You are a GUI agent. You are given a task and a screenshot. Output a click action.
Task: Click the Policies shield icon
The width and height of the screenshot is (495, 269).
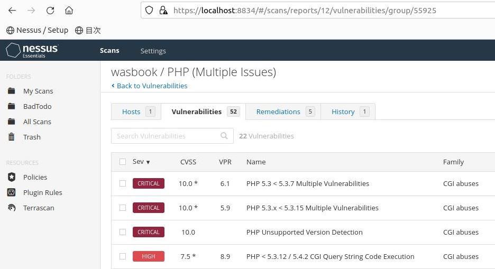pos(12,177)
